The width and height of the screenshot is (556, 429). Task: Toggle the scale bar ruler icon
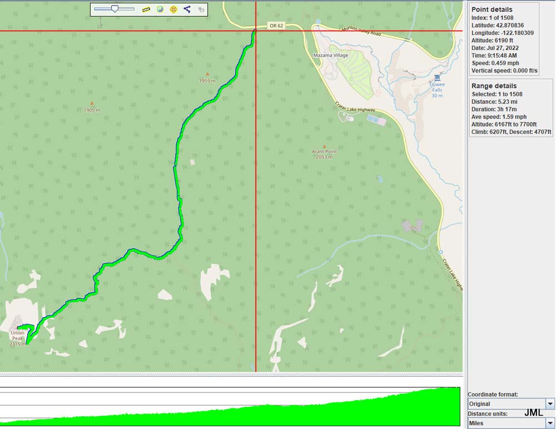146,9
